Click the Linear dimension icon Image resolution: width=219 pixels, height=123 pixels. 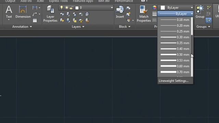coord(35,8)
